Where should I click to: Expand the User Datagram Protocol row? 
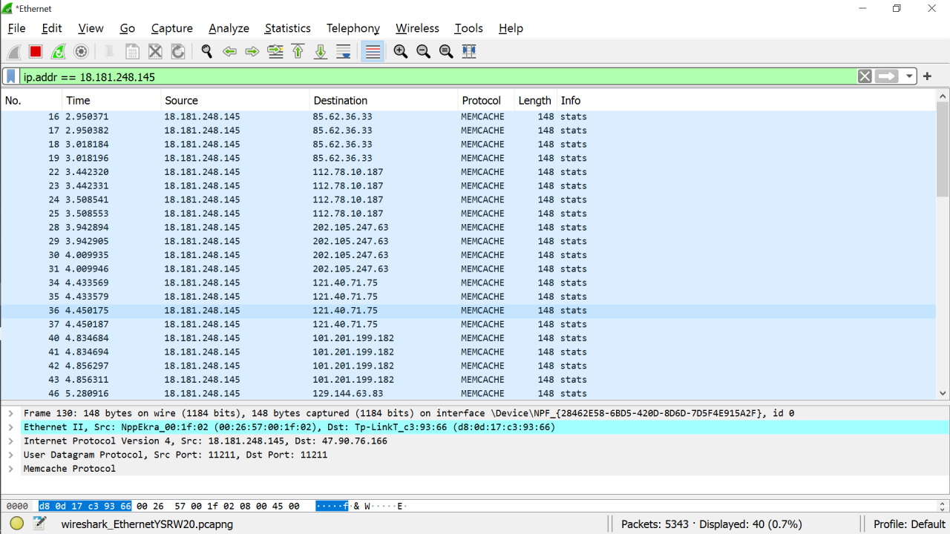pos(11,455)
